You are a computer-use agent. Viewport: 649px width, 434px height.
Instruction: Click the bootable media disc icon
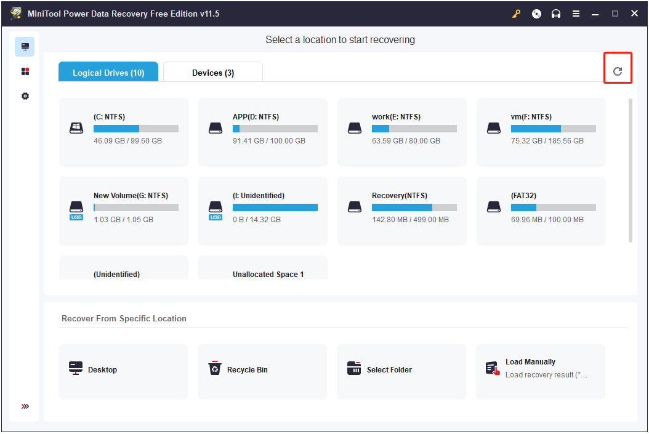coord(536,14)
